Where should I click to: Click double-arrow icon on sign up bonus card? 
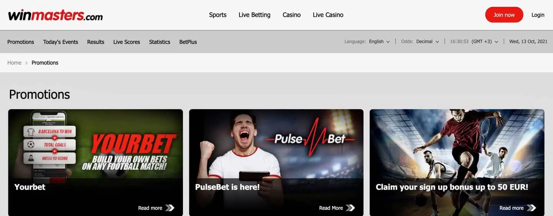coord(531,208)
